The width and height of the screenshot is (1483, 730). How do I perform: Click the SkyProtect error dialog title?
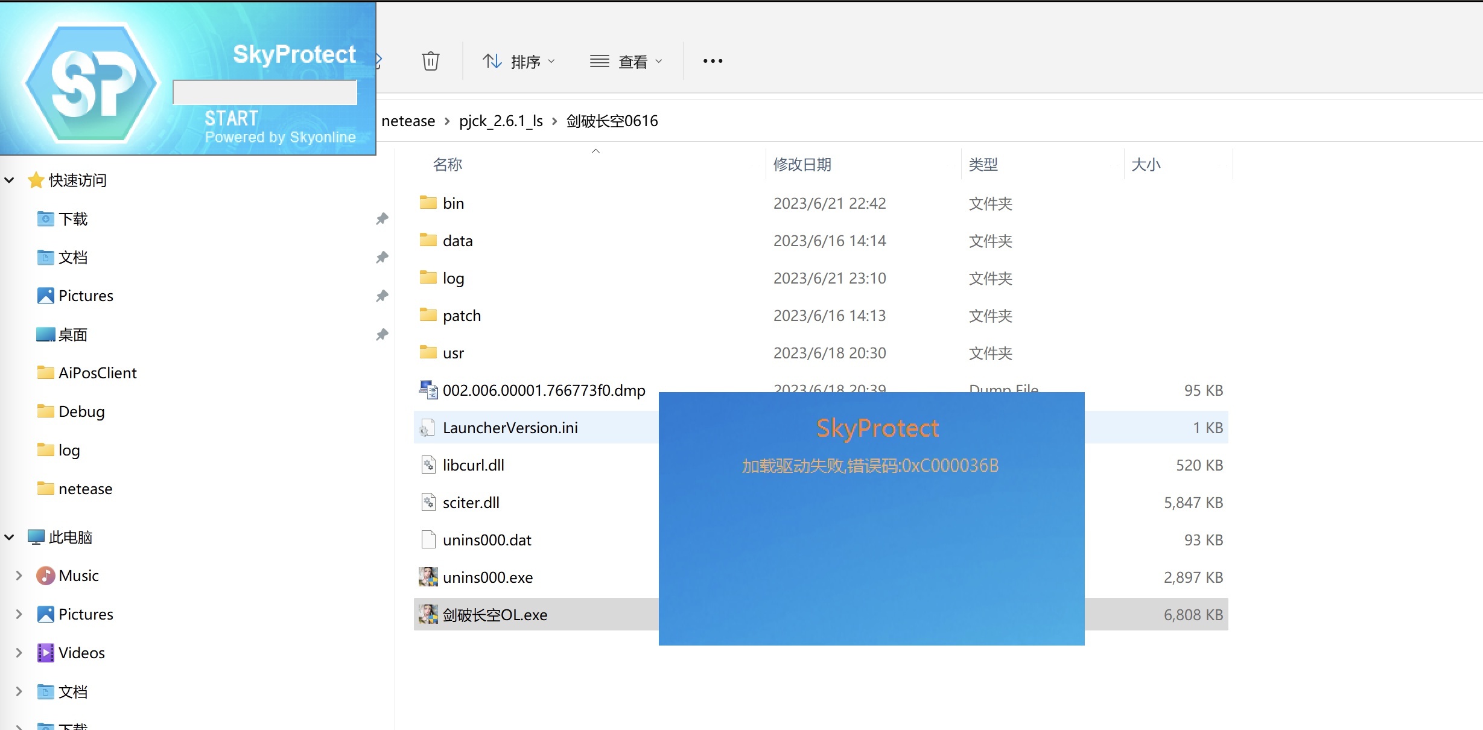[x=877, y=428]
